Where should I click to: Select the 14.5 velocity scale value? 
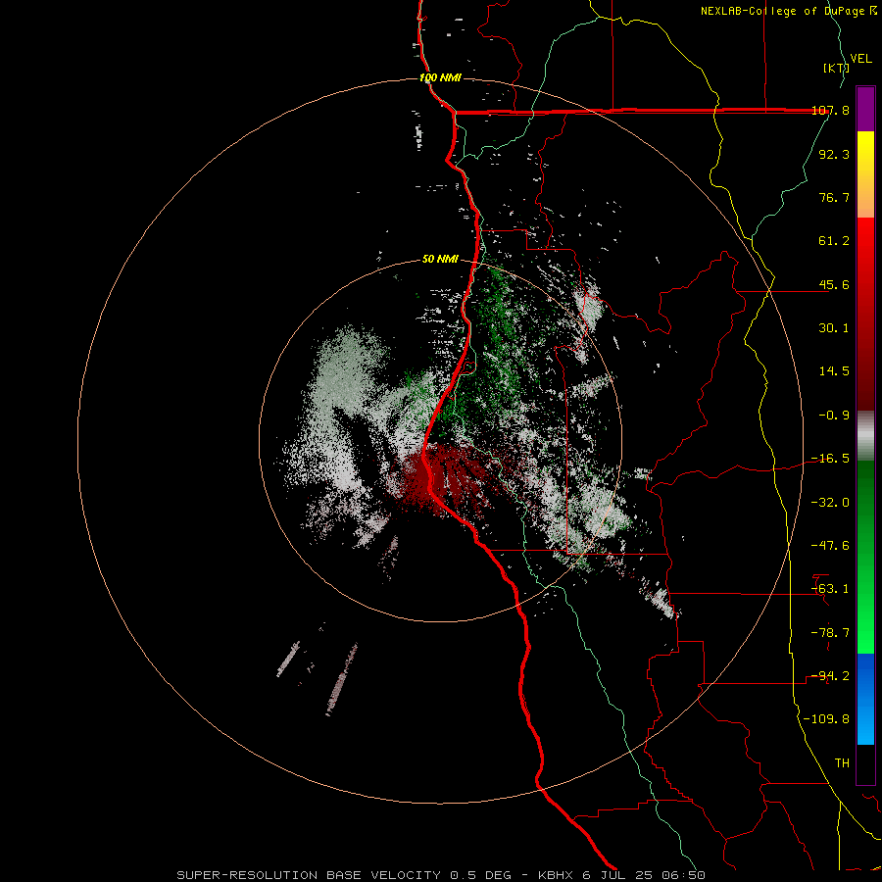[x=834, y=371]
